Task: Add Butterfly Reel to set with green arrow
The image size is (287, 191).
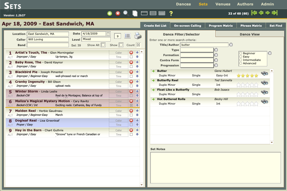Action: [153, 80]
